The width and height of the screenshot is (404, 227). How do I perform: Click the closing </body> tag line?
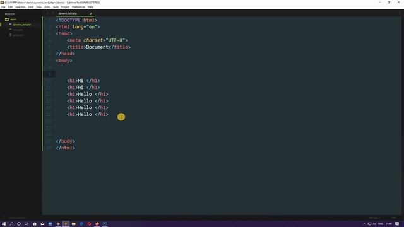click(66, 141)
